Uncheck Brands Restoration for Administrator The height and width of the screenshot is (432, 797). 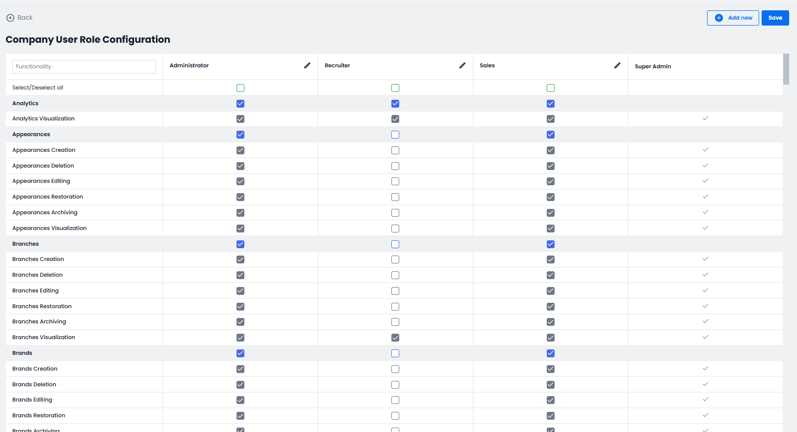(240, 416)
